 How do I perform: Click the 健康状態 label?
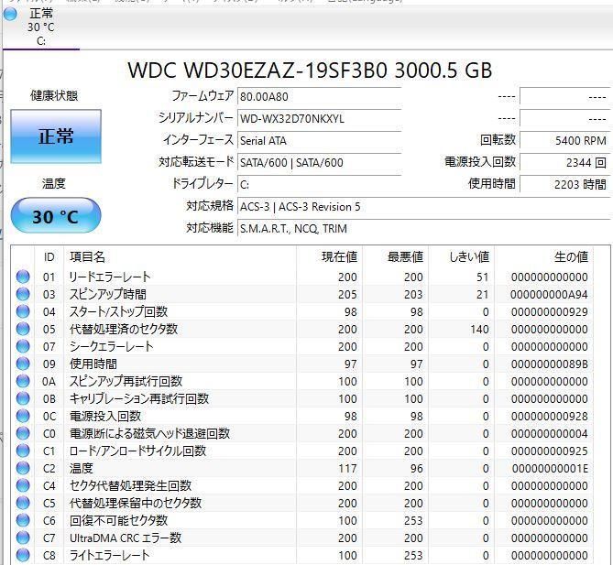click(54, 96)
